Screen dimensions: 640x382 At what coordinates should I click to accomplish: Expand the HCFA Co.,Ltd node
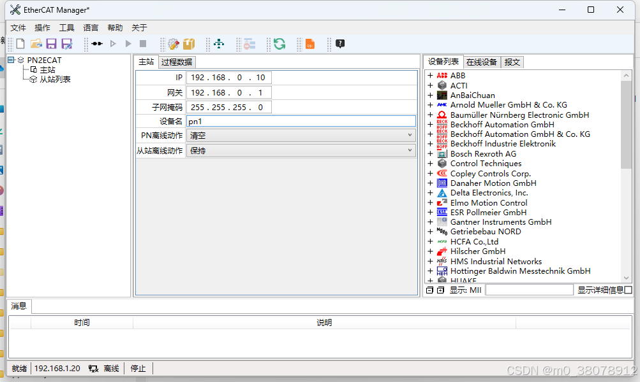[430, 241]
